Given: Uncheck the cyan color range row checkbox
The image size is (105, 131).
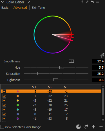Looking at the screenshot, I should [4, 110].
